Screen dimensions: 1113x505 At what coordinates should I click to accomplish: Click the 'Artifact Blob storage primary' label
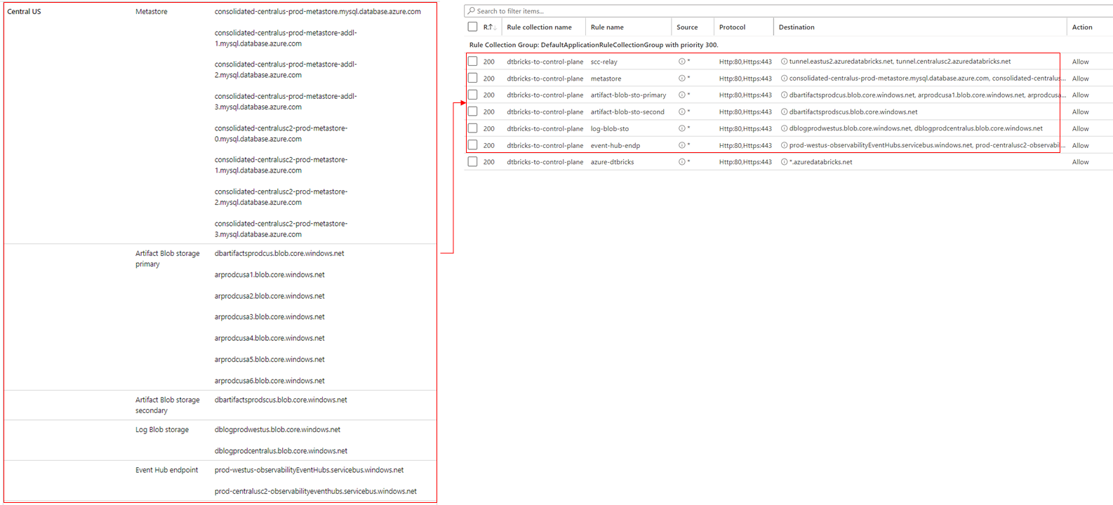pyautogui.click(x=168, y=259)
